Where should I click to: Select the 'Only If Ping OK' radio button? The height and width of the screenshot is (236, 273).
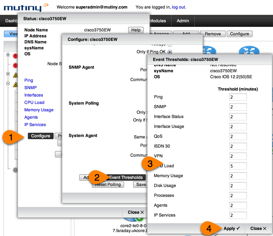click(x=170, y=52)
